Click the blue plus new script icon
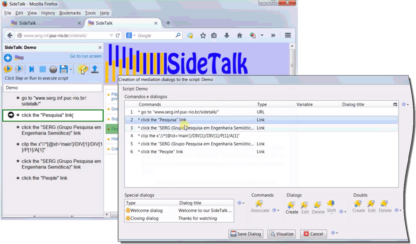The height and width of the screenshot is (244, 416). tap(8, 58)
